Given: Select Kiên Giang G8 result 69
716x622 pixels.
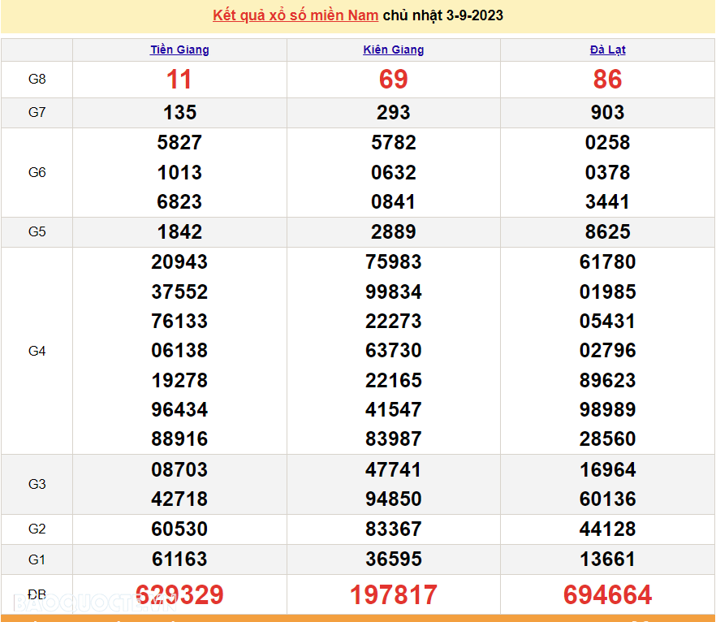Looking at the screenshot, I should tap(393, 80).
